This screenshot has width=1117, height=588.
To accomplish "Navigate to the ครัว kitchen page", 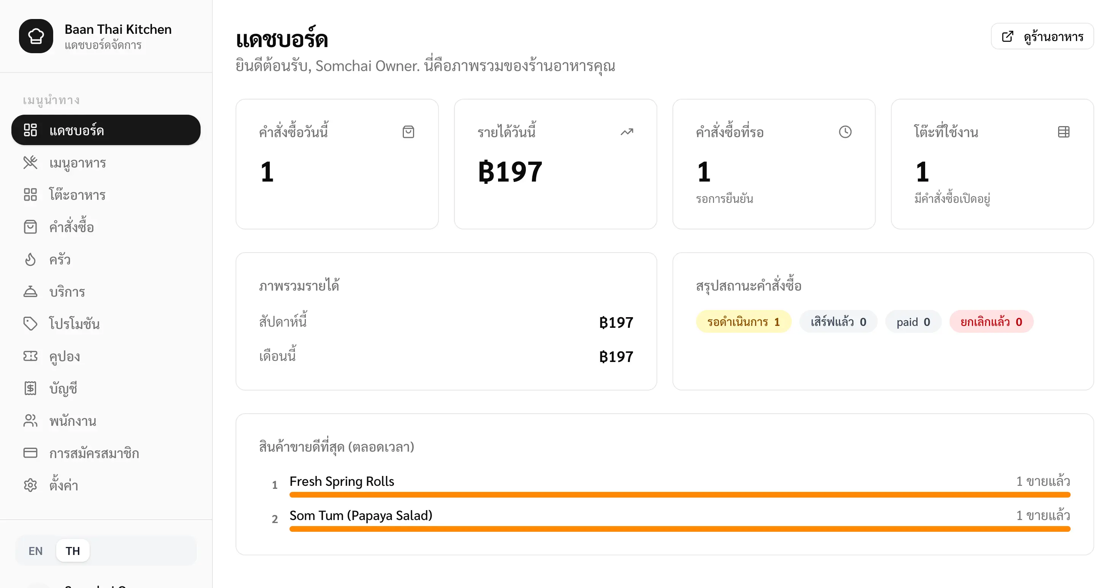I will coord(106,259).
